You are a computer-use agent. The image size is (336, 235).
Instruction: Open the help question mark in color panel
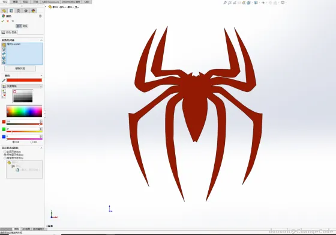[40, 16]
